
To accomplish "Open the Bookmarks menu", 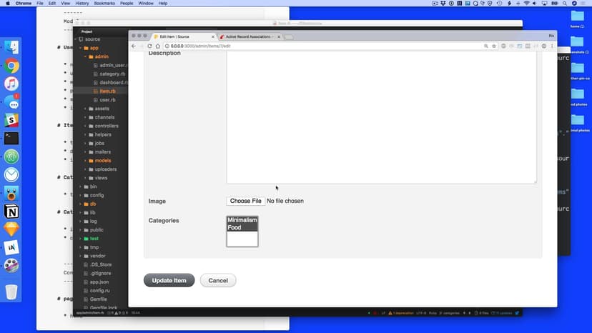I will click(x=106, y=4).
